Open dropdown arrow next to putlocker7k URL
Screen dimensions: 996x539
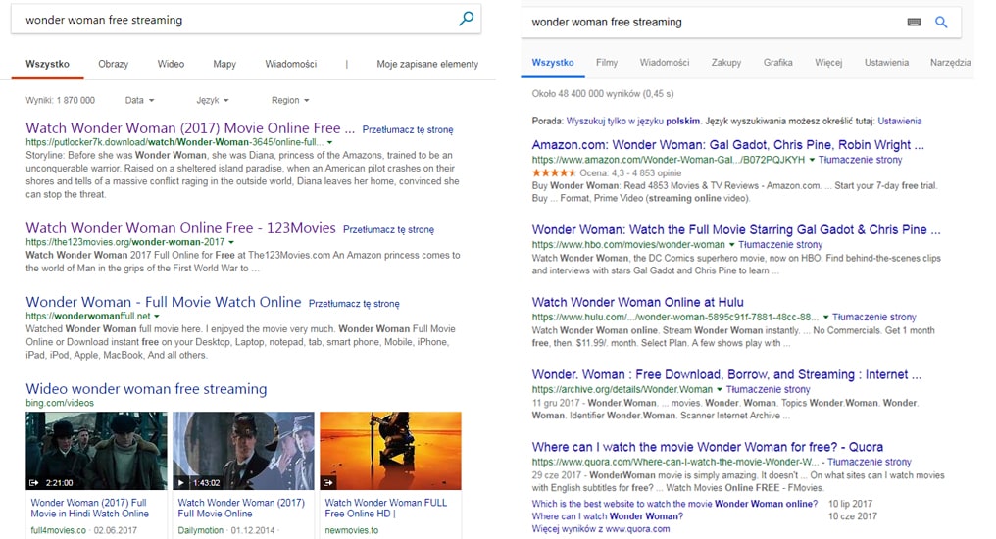[329, 143]
